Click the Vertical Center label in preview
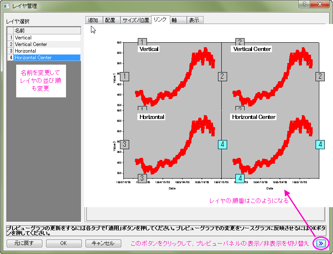Image resolution: width=333 pixels, height=254 pixels. 252,49
